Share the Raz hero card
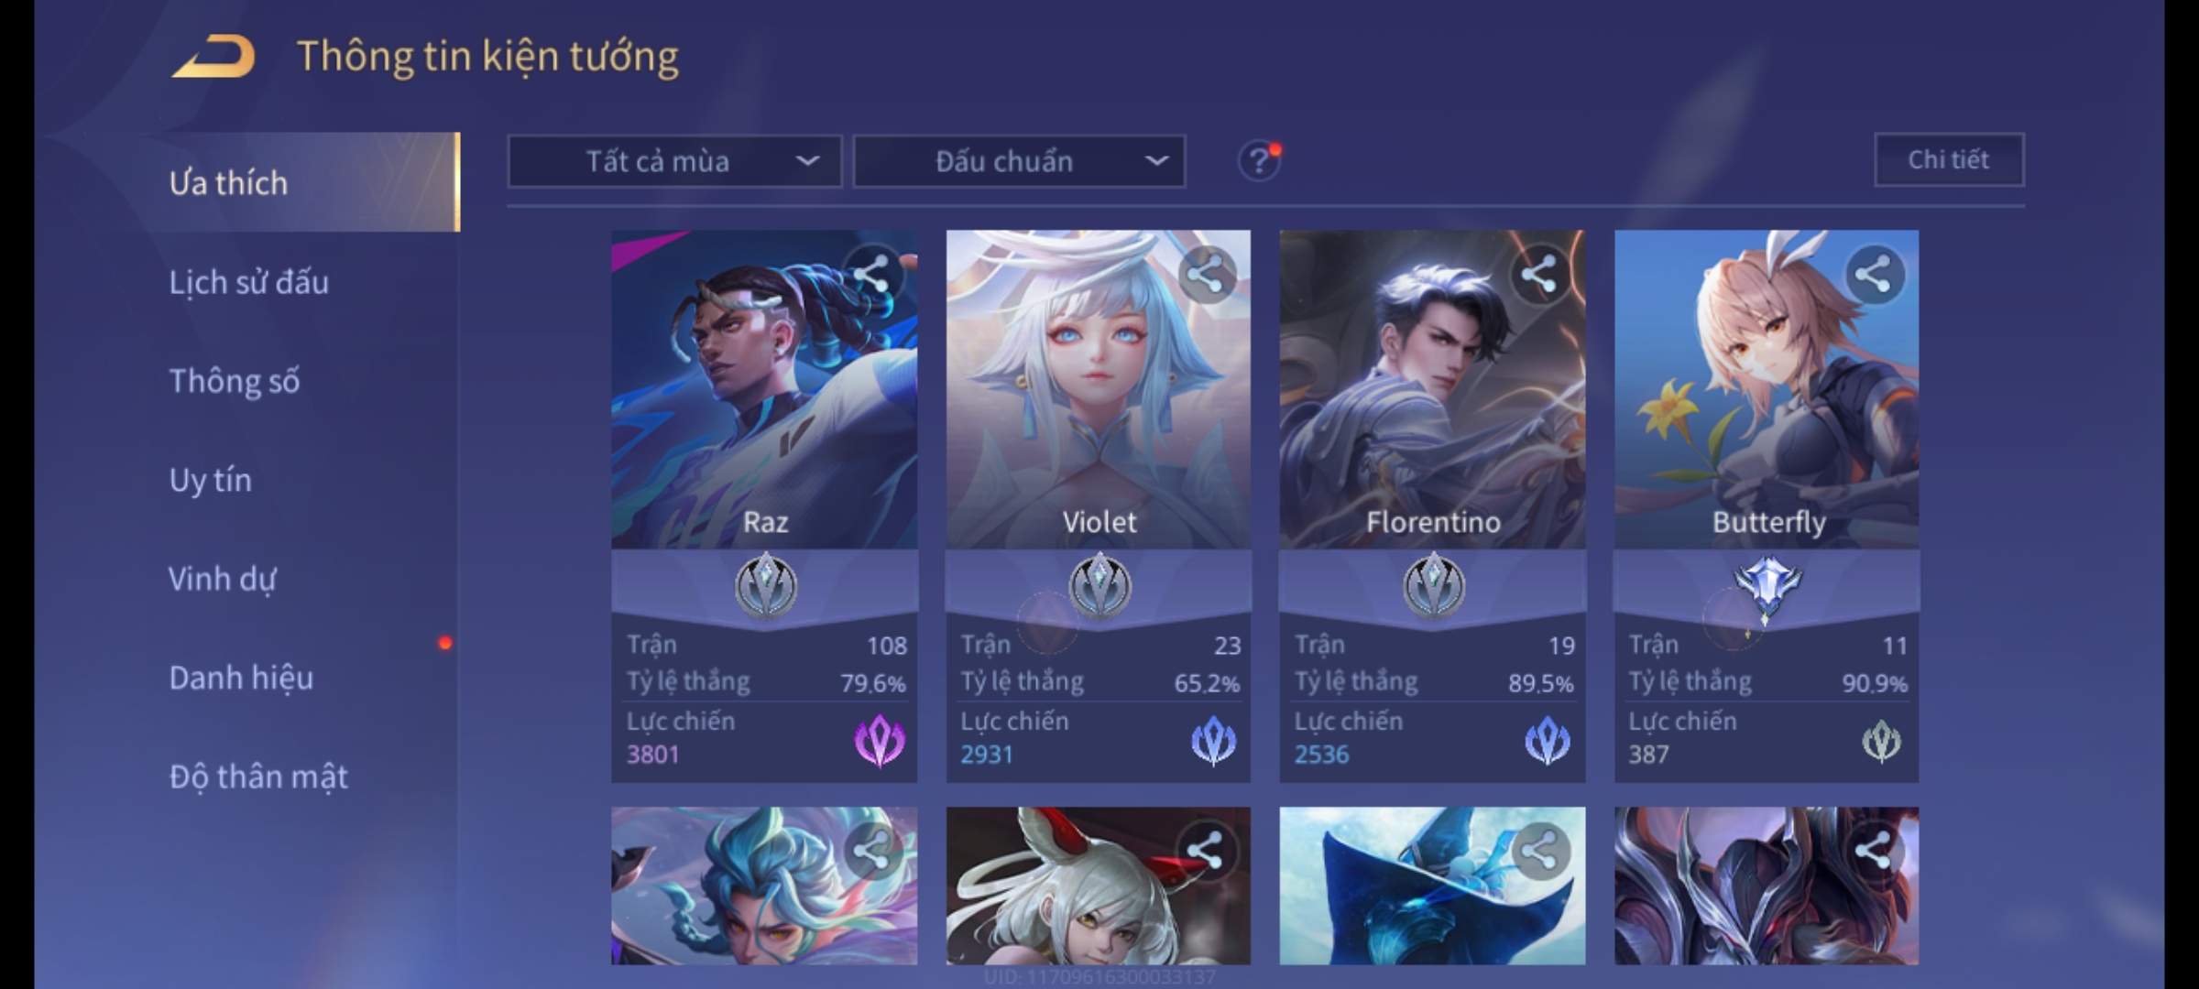The height and width of the screenshot is (989, 2199). (x=871, y=274)
